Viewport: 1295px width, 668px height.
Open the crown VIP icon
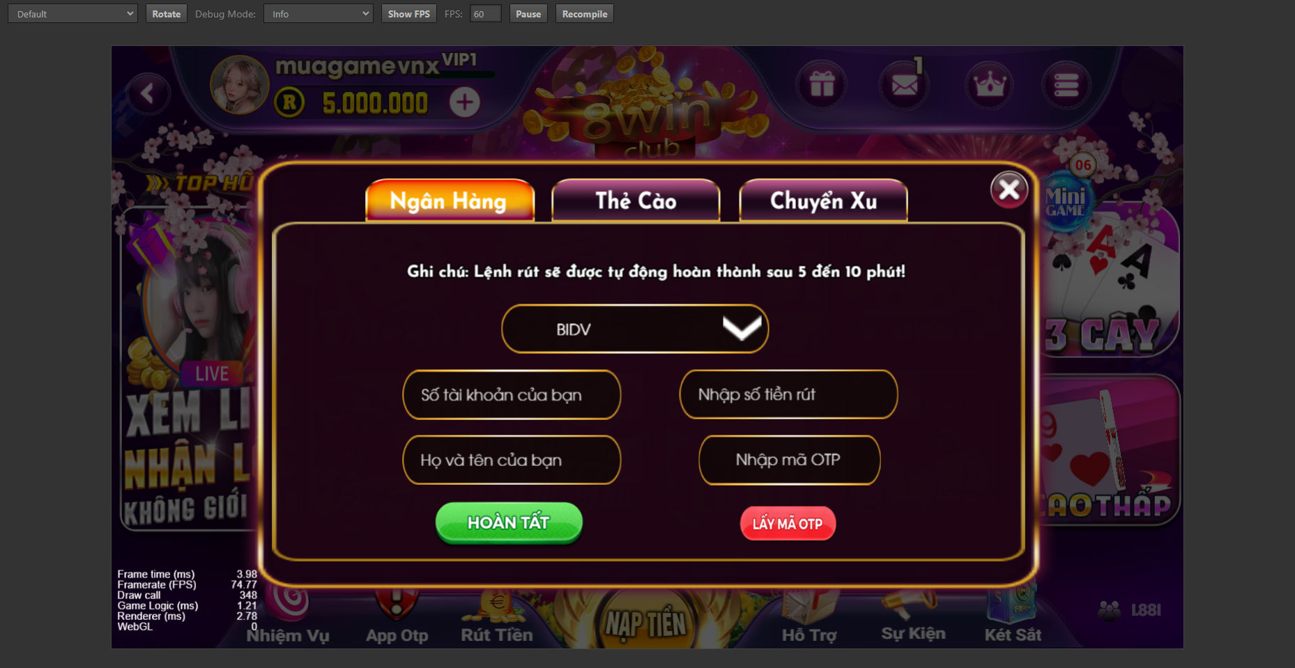(x=989, y=85)
